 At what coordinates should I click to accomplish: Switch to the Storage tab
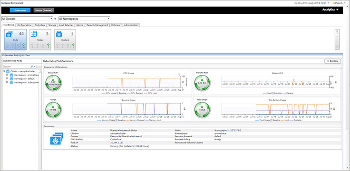tap(52, 25)
